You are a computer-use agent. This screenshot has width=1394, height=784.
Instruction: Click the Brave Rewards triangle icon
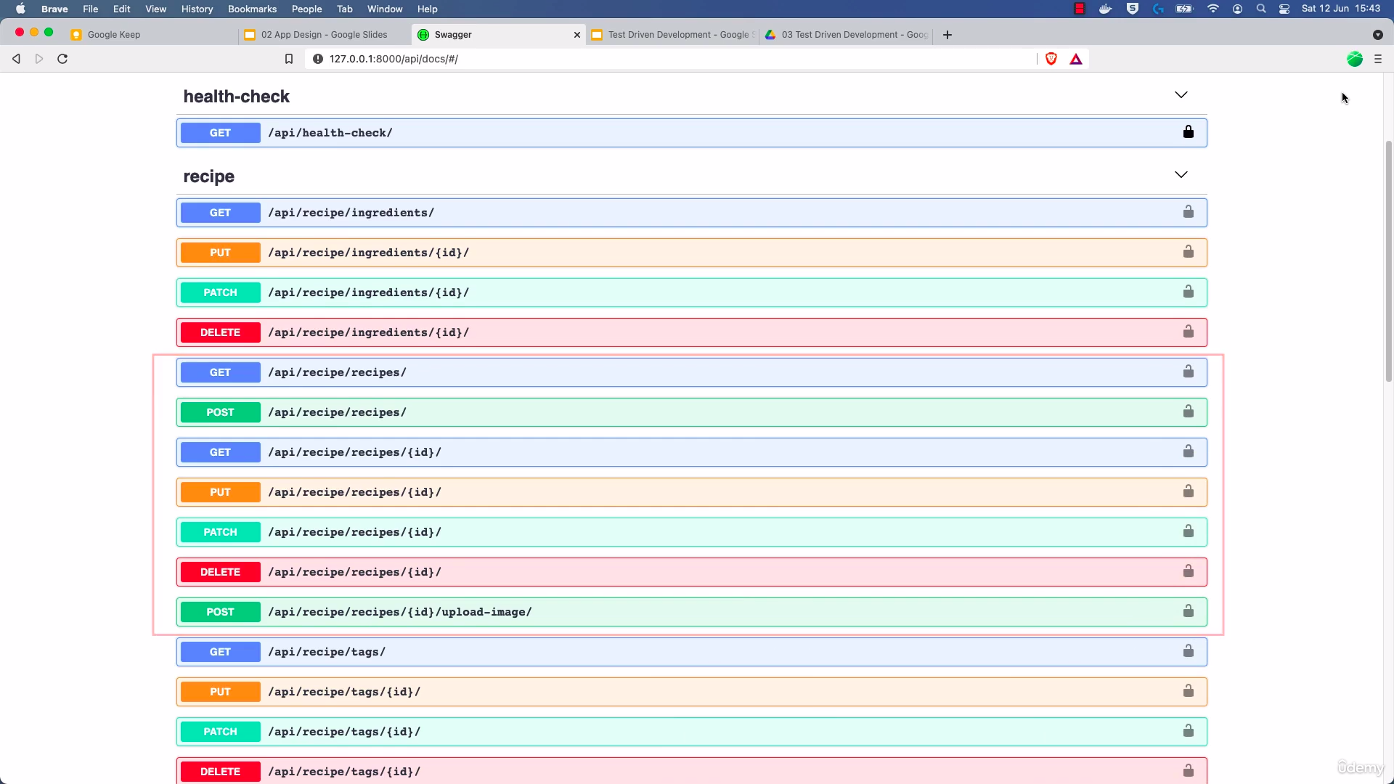click(x=1076, y=59)
